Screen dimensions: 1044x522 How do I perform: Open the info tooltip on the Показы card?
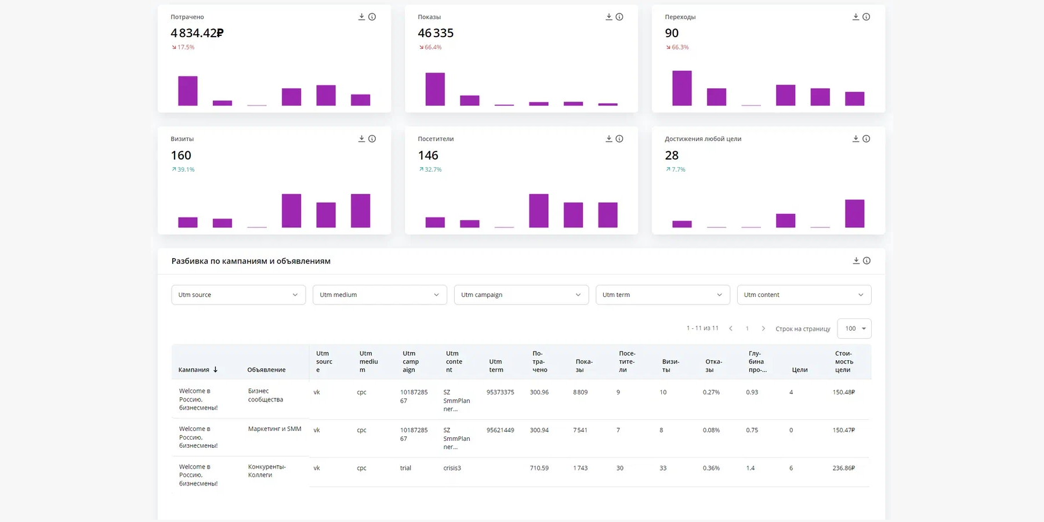click(619, 17)
